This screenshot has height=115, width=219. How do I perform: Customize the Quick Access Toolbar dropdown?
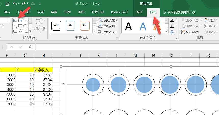click(40, 4)
